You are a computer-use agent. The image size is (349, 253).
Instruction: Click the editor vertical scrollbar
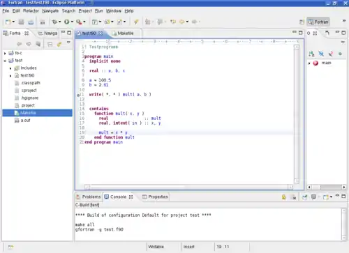tap(297, 114)
